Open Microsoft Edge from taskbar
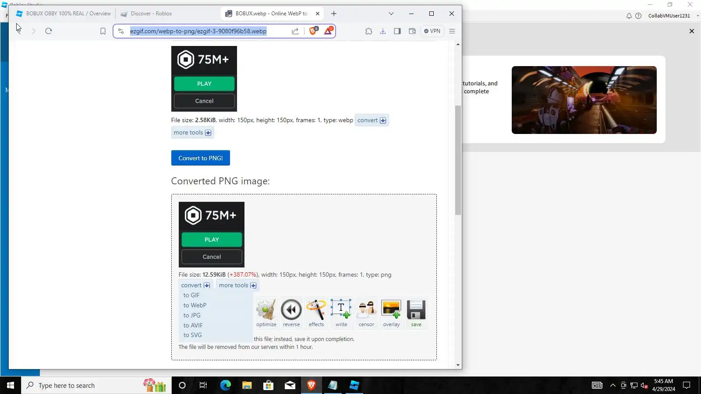Screen dimensions: 701x394 [x=225, y=385]
